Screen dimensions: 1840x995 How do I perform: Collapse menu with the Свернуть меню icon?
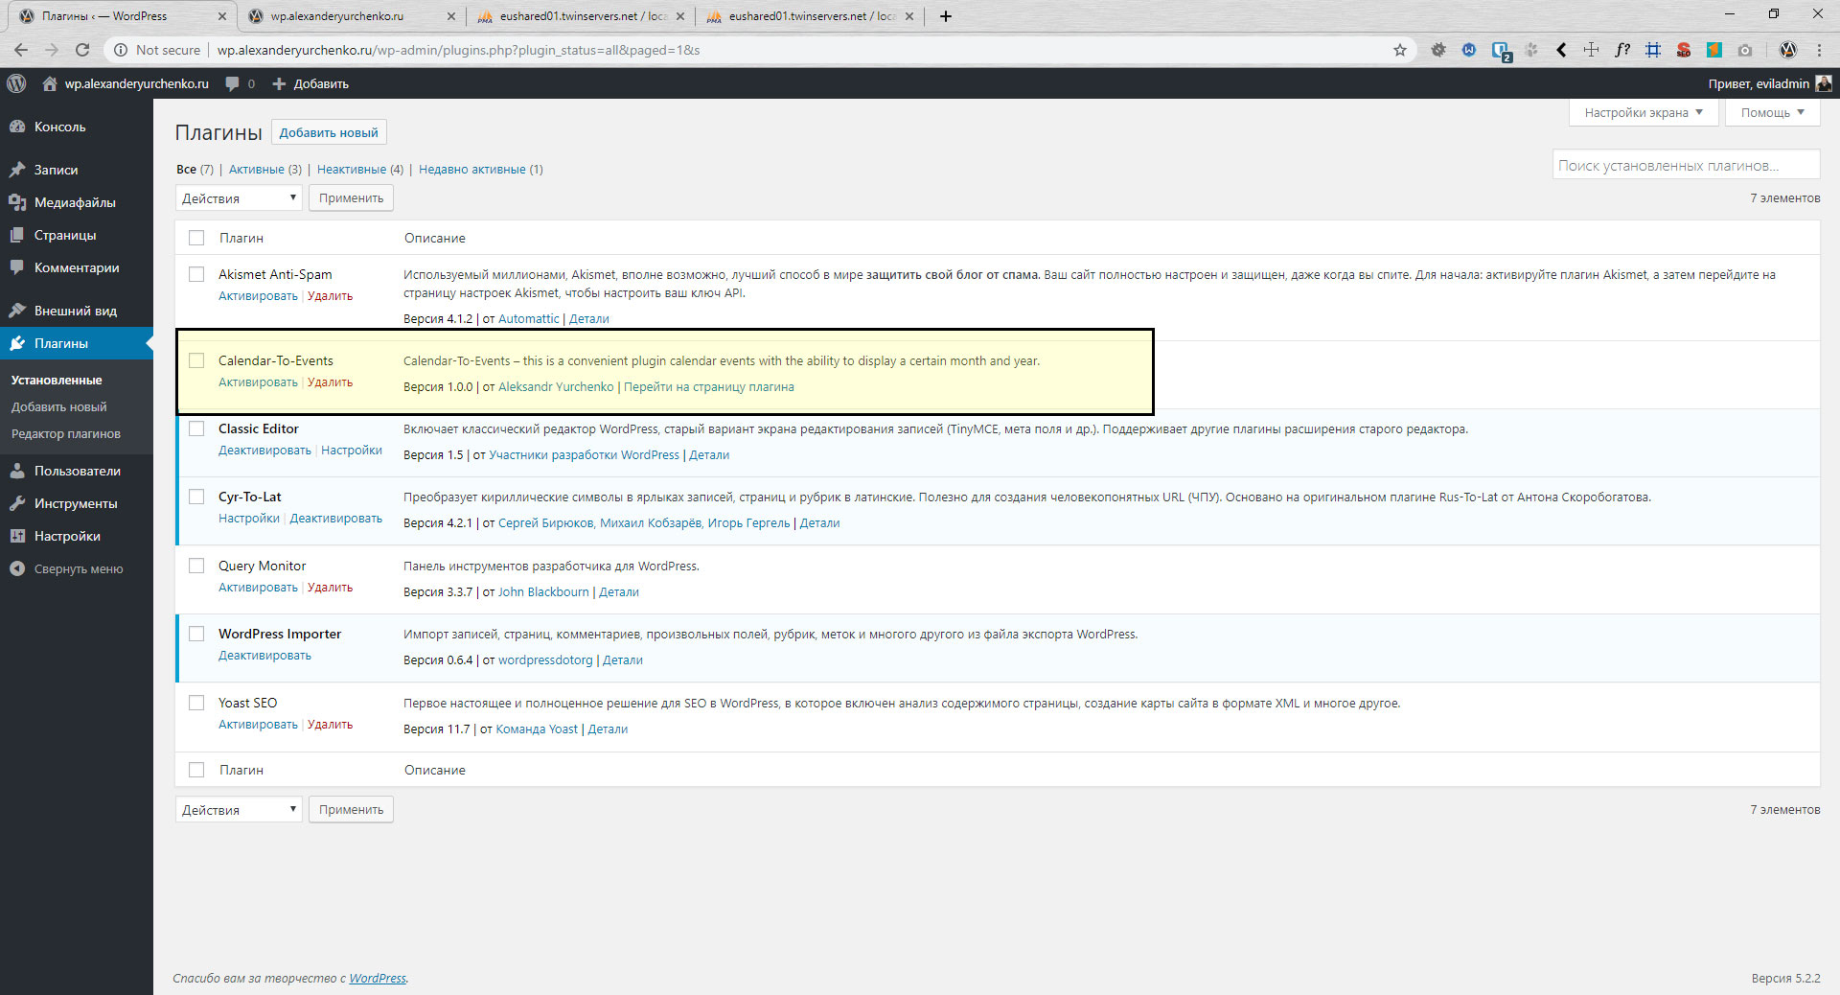pyautogui.click(x=17, y=568)
